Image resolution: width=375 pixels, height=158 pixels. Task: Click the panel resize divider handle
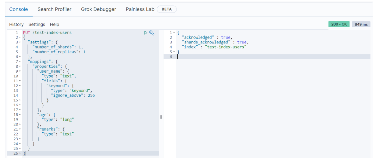click(x=161, y=117)
